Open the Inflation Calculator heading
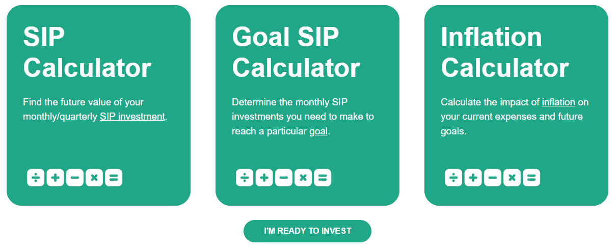 505,52
